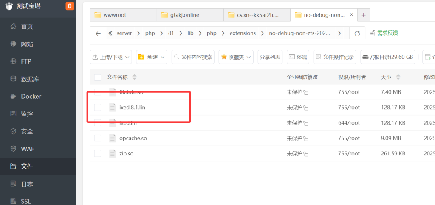Select the zip.so file checkbox

98,153
